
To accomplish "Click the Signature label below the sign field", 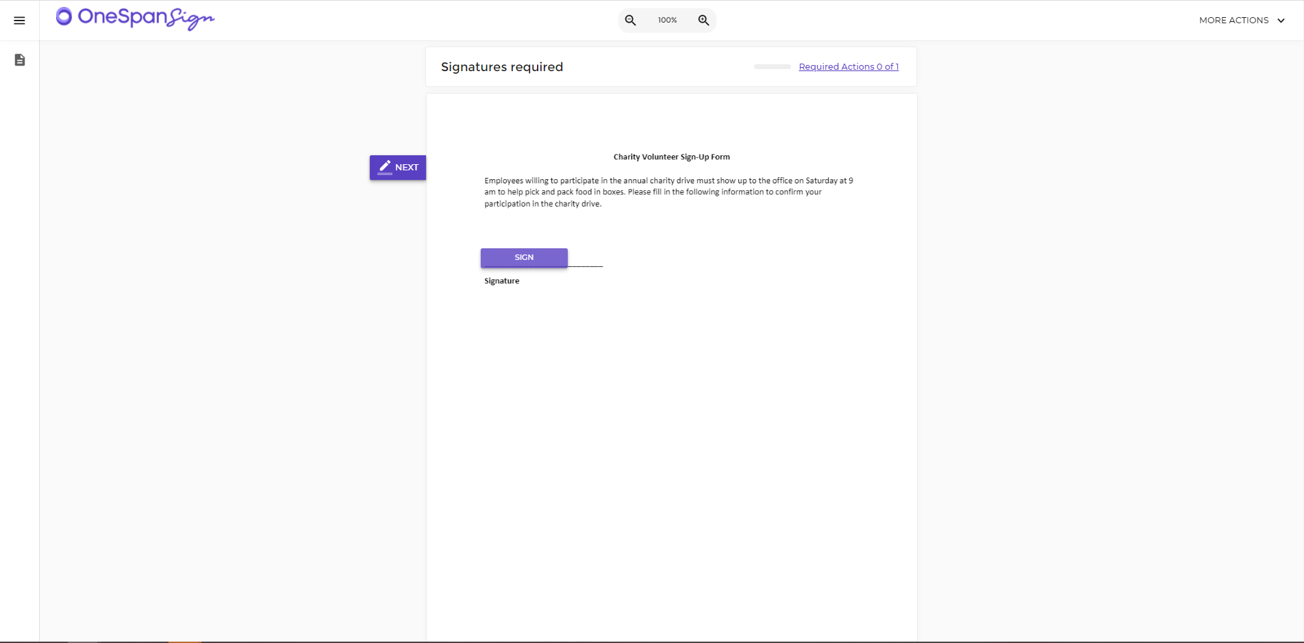I will 501,280.
